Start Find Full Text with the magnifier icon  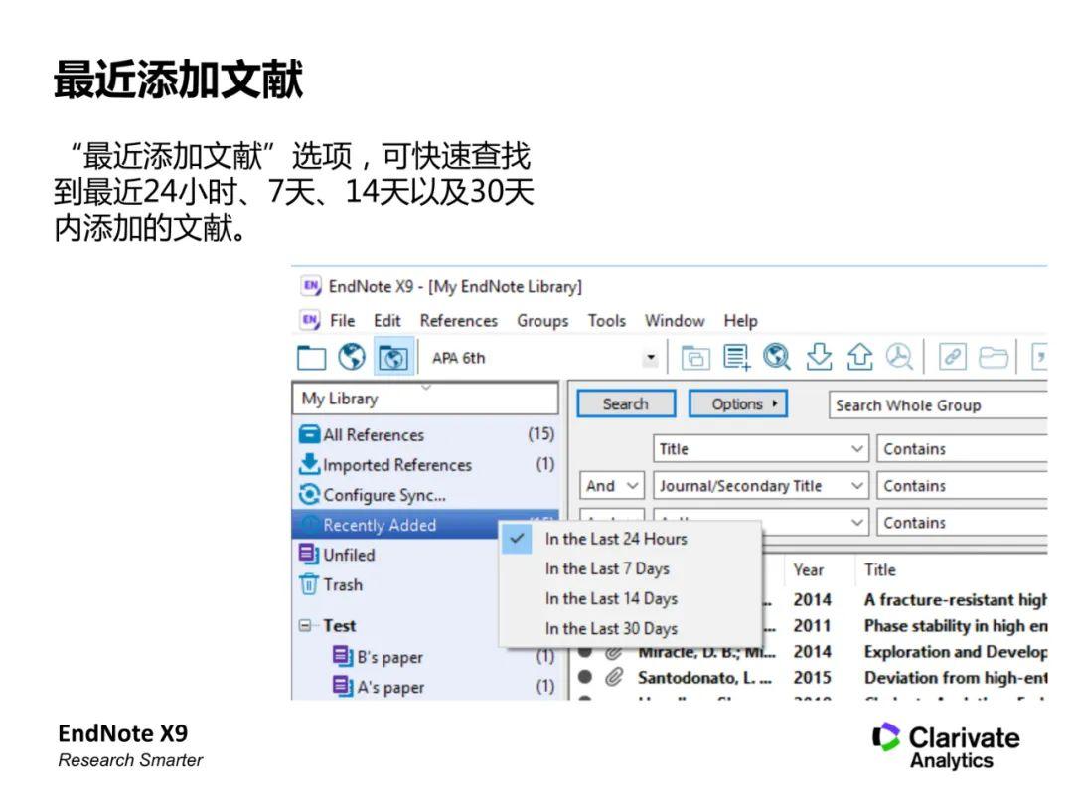[899, 357]
